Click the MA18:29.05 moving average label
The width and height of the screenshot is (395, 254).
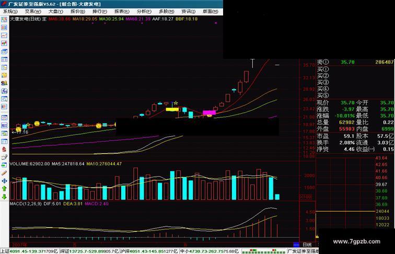[85, 19]
